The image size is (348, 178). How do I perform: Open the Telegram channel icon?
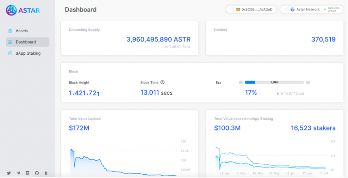coord(18,173)
